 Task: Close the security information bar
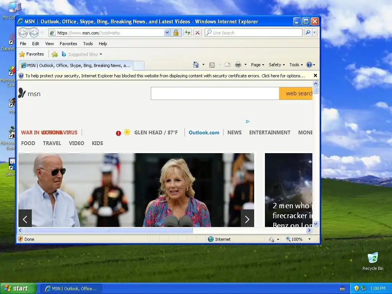click(x=315, y=75)
